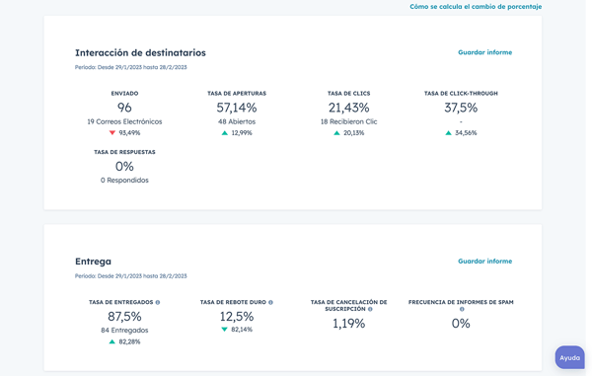This screenshot has height=376, width=592.
Task: Click info icon next to Tasa de entregados
Action: click(x=158, y=302)
